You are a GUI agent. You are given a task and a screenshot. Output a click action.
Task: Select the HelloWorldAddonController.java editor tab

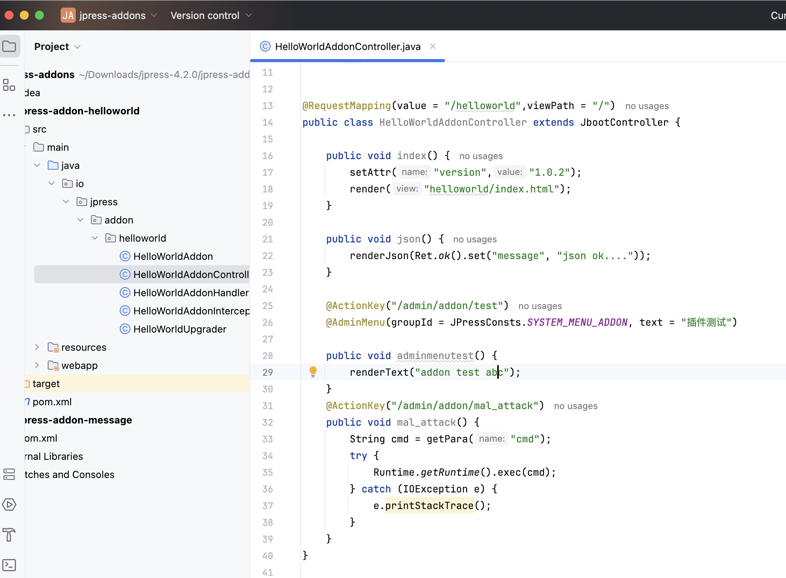click(x=347, y=47)
